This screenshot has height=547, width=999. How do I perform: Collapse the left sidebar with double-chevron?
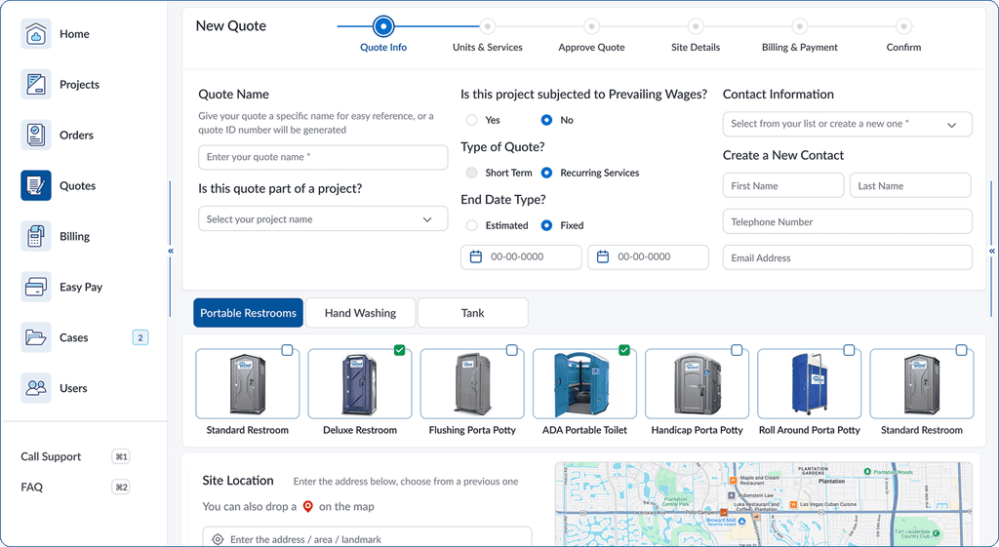(171, 251)
